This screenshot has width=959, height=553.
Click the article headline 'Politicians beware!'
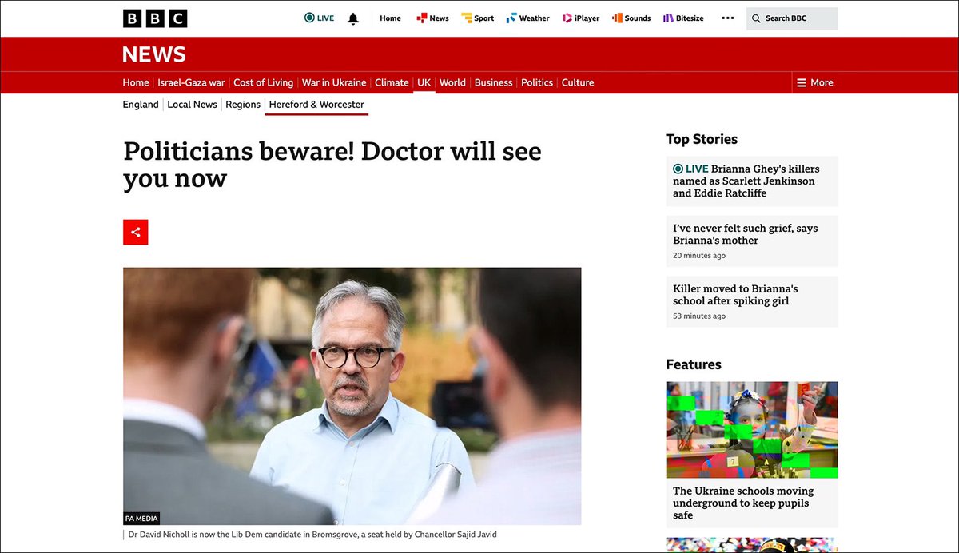332,165
